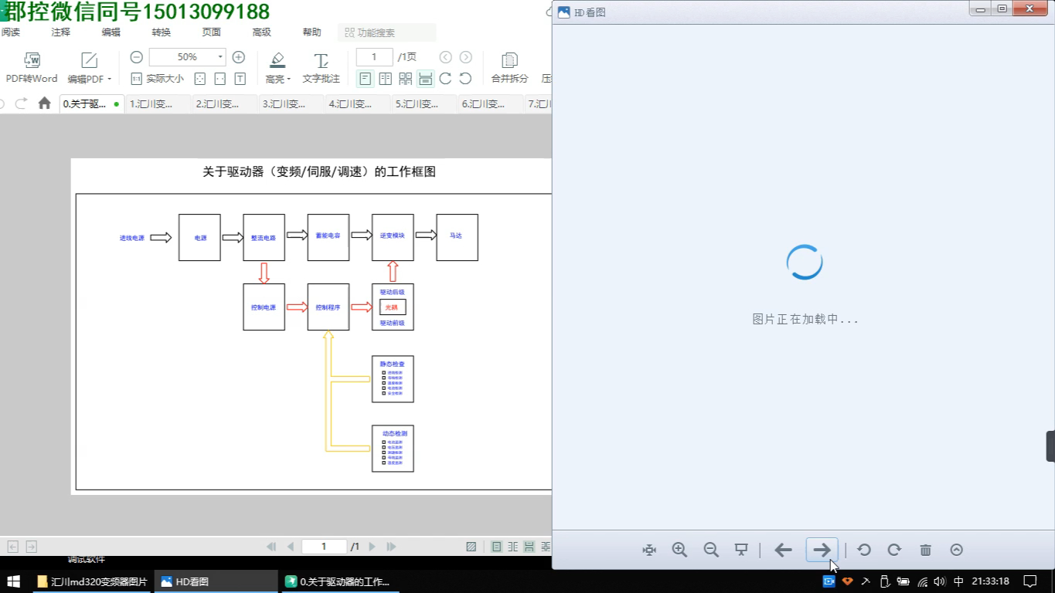
Task: Click the hatched background icon in the status bar
Action: (x=471, y=547)
